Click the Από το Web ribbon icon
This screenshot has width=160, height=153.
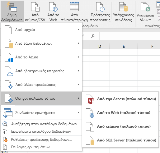tap(53, 7)
